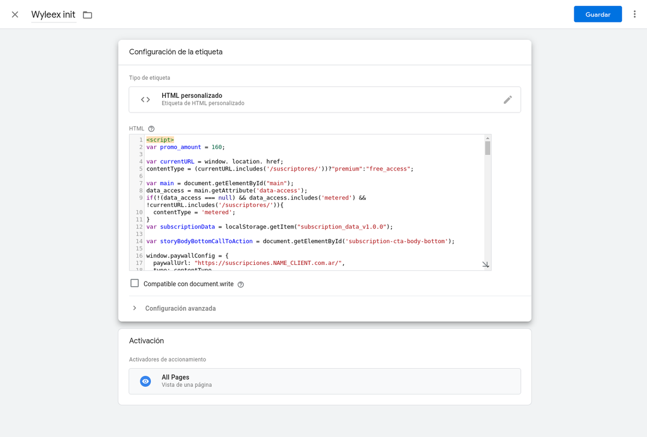Open the All Pages trigger
The height and width of the screenshot is (437, 647).
tap(325, 381)
